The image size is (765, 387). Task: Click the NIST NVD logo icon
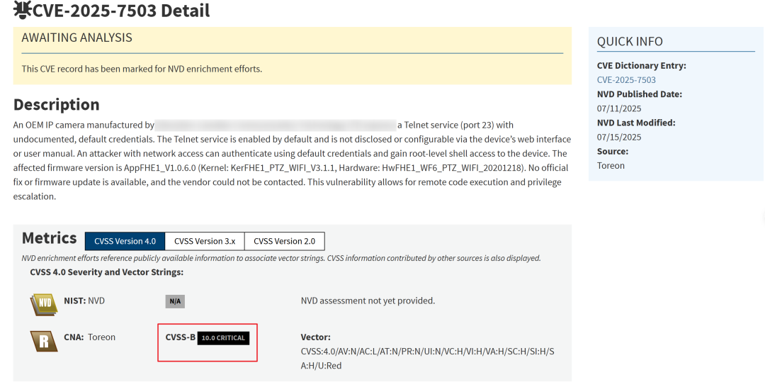(44, 303)
